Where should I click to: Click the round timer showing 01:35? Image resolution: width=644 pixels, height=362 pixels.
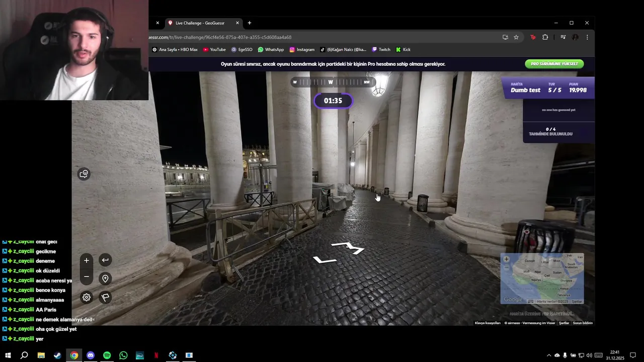tap(333, 101)
